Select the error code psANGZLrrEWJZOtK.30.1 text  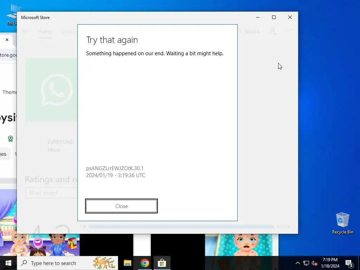[115, 168]
